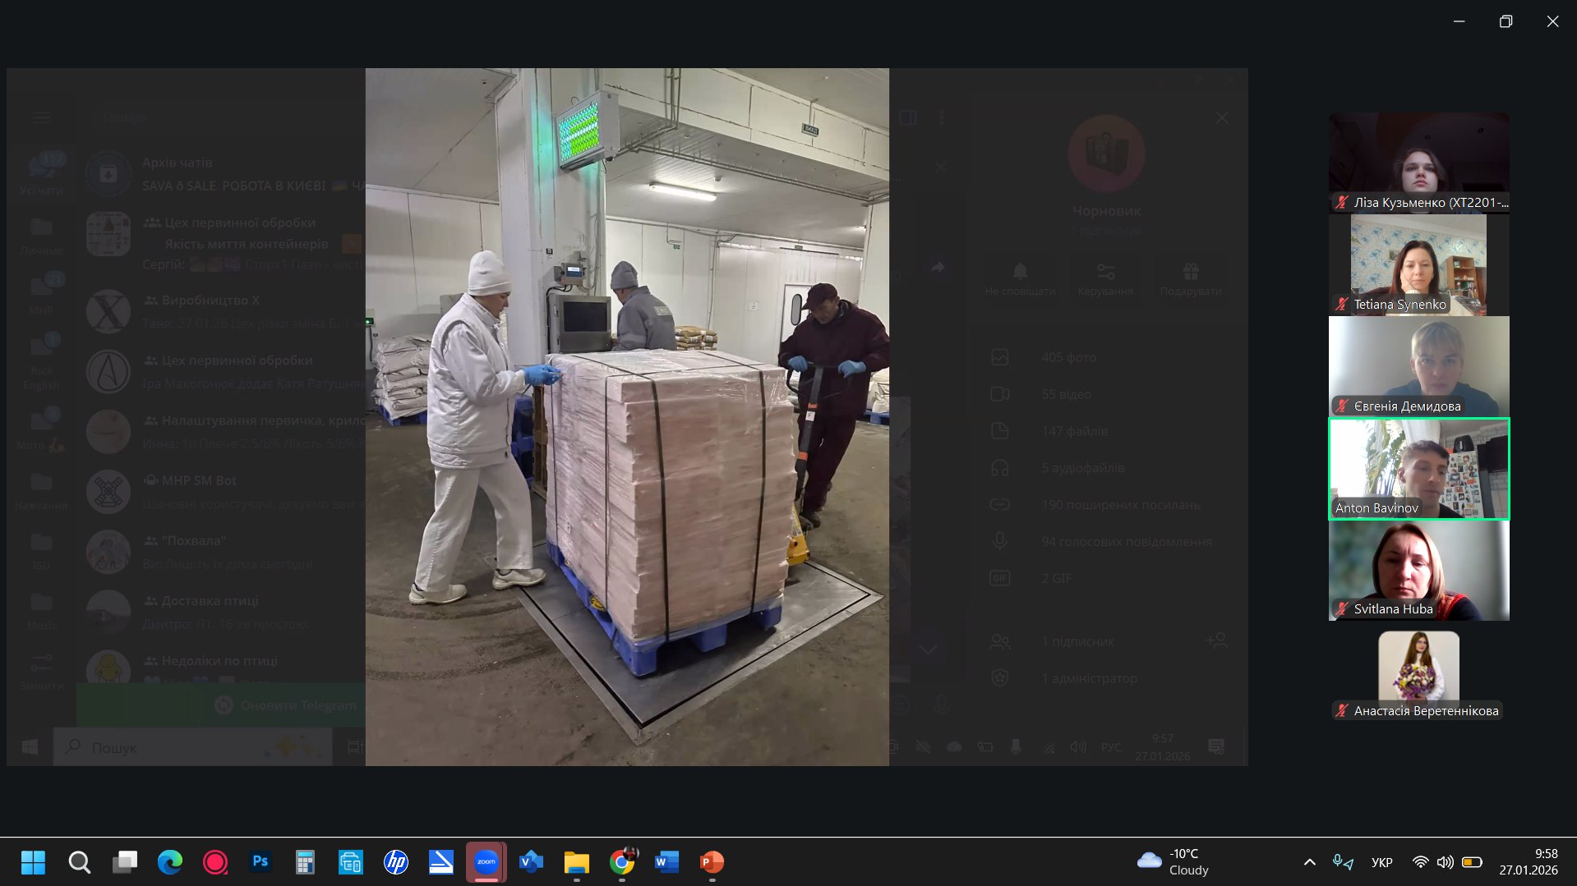Viewport: 1577px width, 886px height.
Task: Launch Photoshop from the taskbar
Action: [x=261, y=862]
